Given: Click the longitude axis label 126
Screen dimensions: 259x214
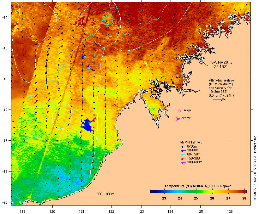Looking at the screenshot, I should click(230, 211).
